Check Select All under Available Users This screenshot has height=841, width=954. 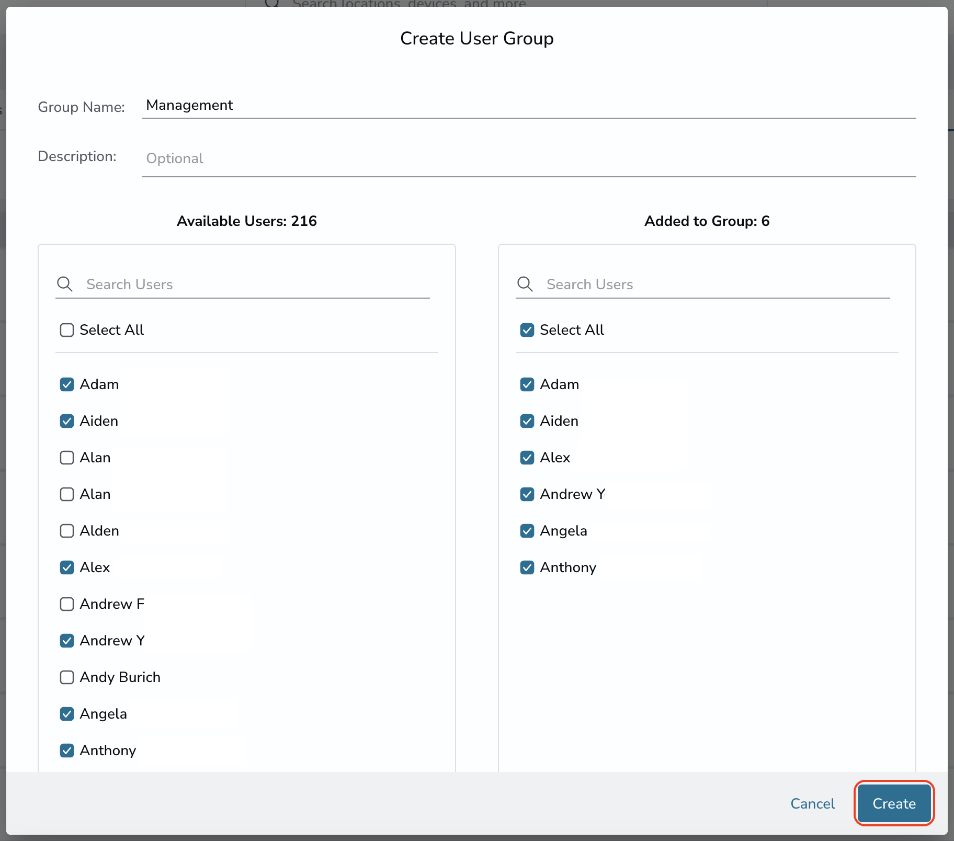[x=67, y=330]
